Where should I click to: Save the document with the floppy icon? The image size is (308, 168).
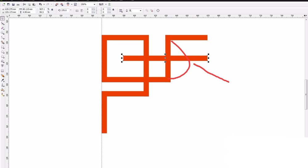point(13,4)
